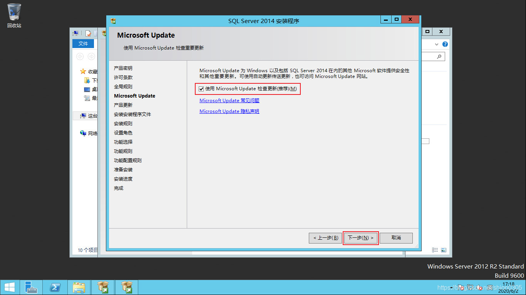Viewport: 526px width, 295px height.
Task: Switch to second SQL setup taskbar icon
Action: click(x=127, y=287)
